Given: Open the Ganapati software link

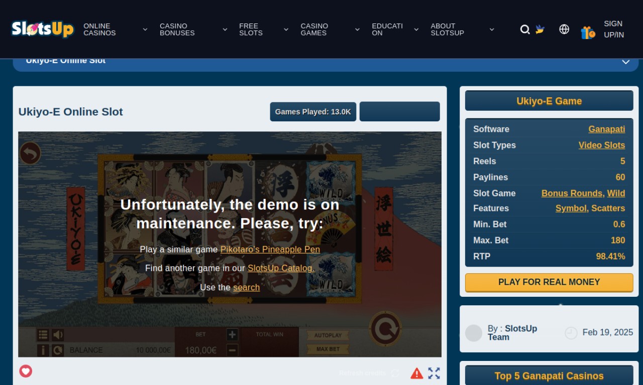Looking at the screenshot, I should 607,129.
